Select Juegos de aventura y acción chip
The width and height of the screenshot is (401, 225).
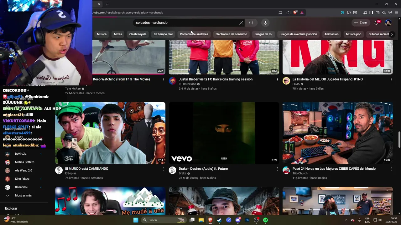click(x=298, y=34)
